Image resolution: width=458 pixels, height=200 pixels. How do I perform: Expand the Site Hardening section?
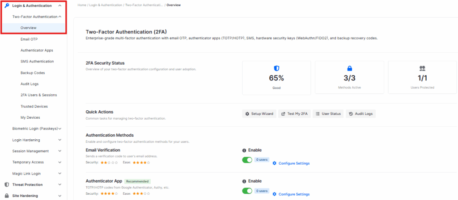coord(60,196)
